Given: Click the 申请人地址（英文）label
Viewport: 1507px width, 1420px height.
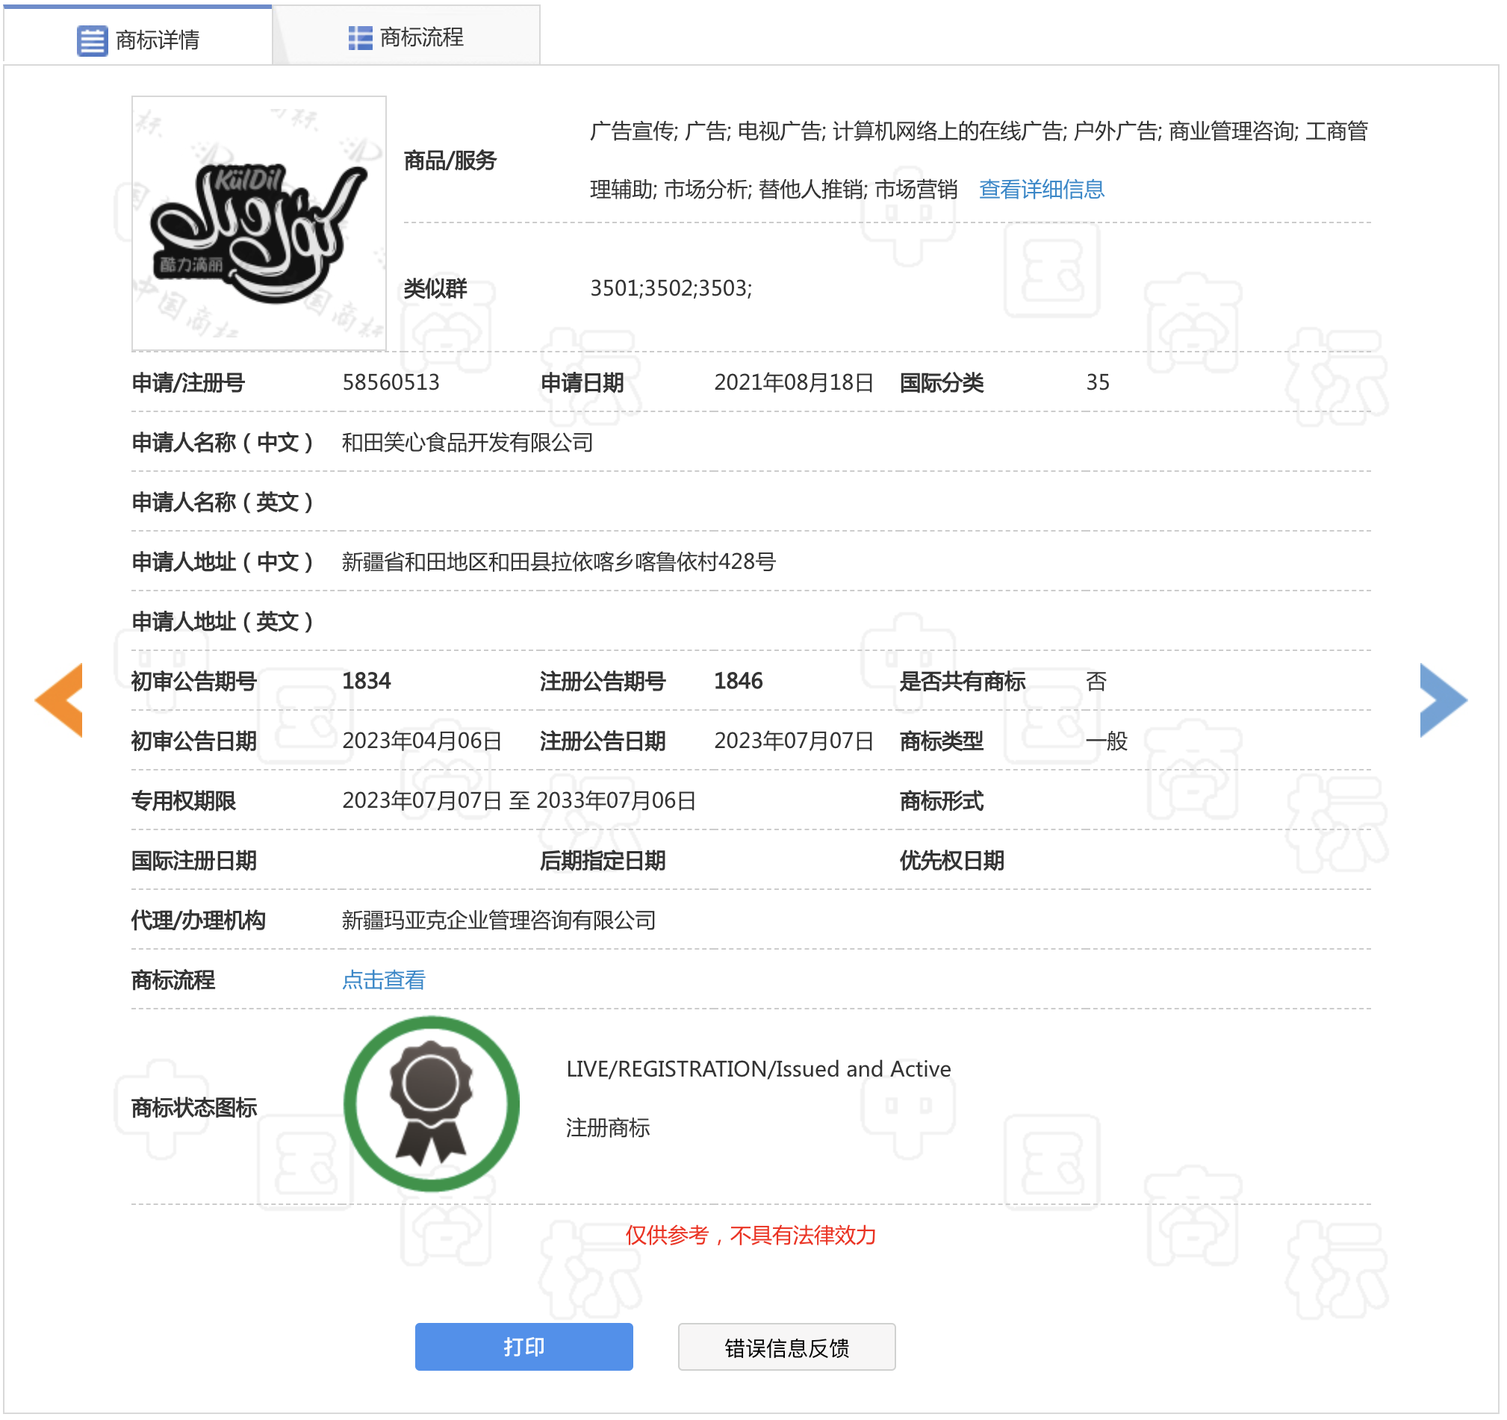Looking at the screenshot, I should coord(223,622).
